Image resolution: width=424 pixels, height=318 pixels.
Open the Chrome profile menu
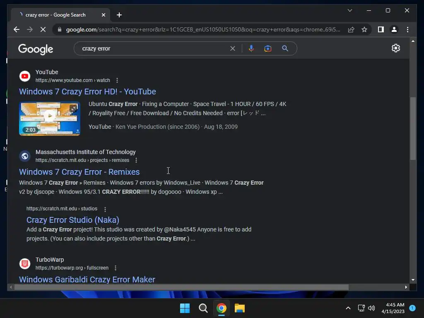coord(394,29)
